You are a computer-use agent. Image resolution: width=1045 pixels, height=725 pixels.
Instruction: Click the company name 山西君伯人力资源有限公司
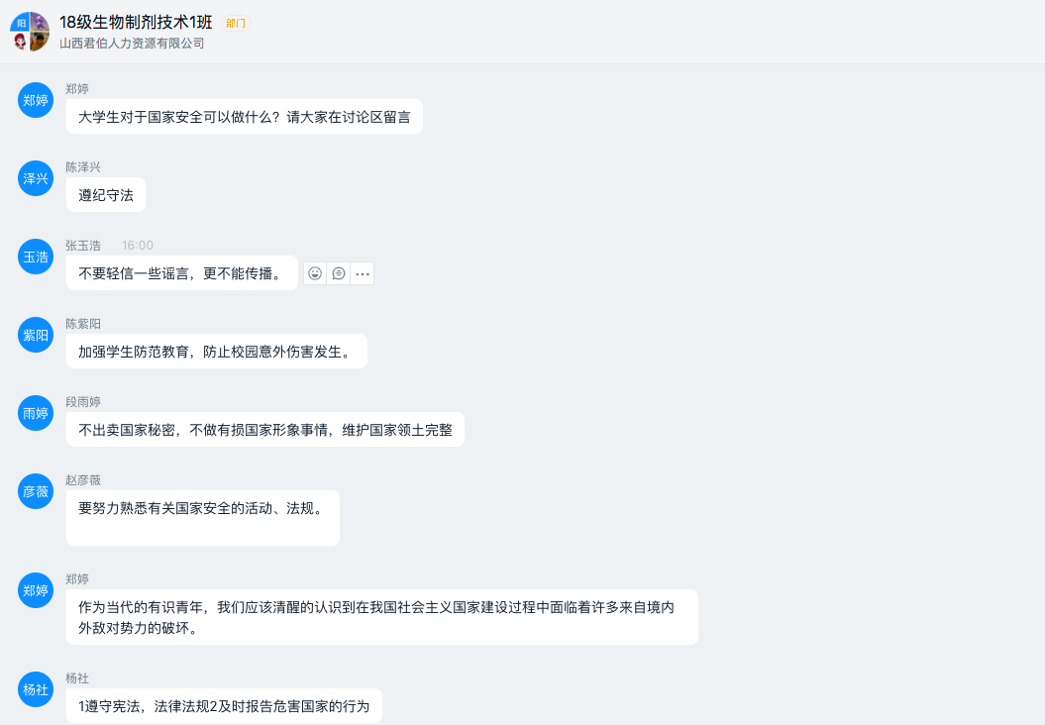coord(132,44)
